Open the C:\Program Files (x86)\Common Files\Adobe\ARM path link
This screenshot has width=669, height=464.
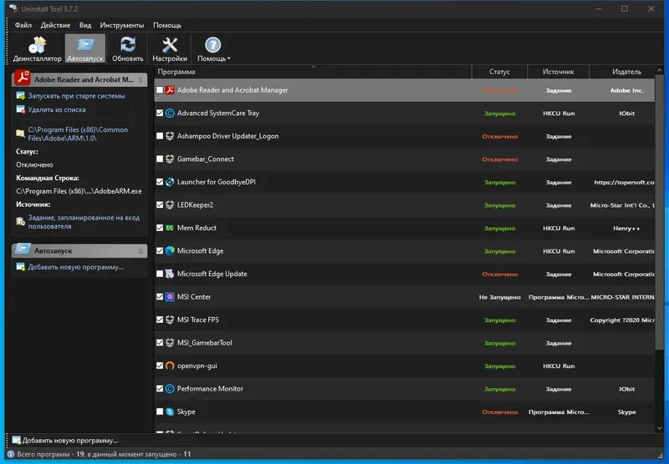coord(78,134)
